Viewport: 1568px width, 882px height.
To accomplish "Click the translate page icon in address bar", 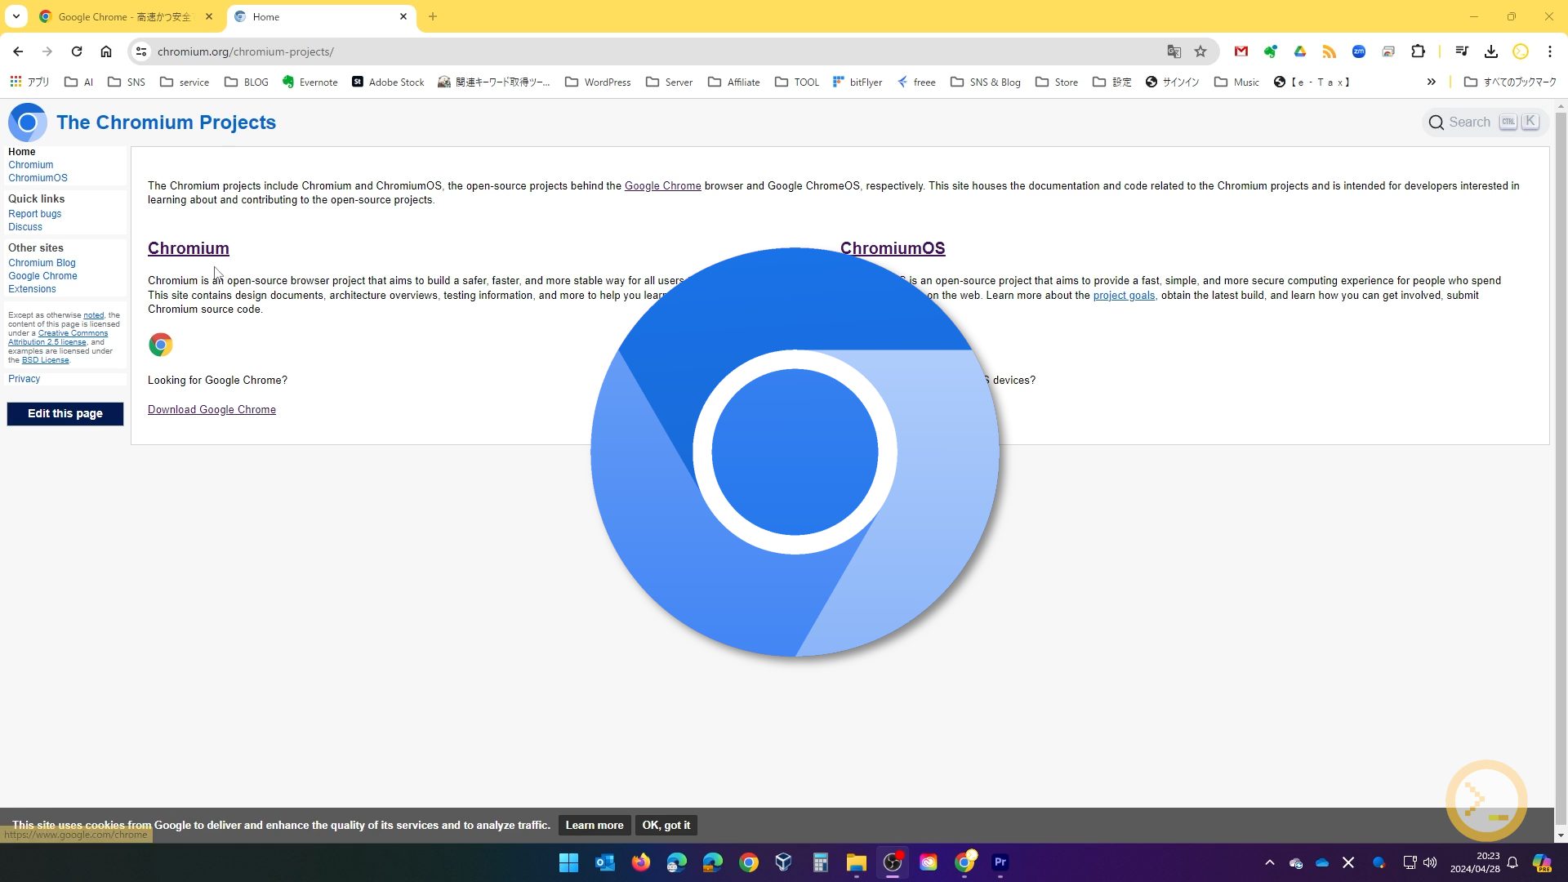I will (x=1174, y=51).
